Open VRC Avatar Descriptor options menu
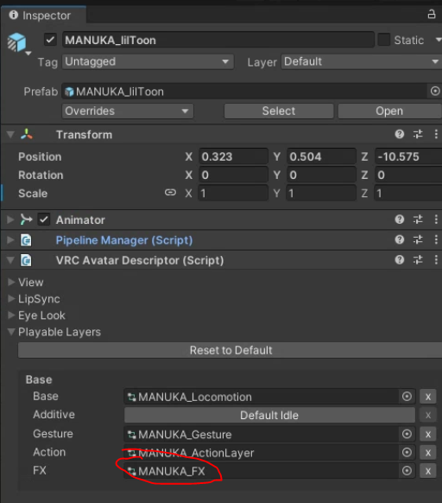Screen dimensions: 442x503 click(x=436, y=260)
